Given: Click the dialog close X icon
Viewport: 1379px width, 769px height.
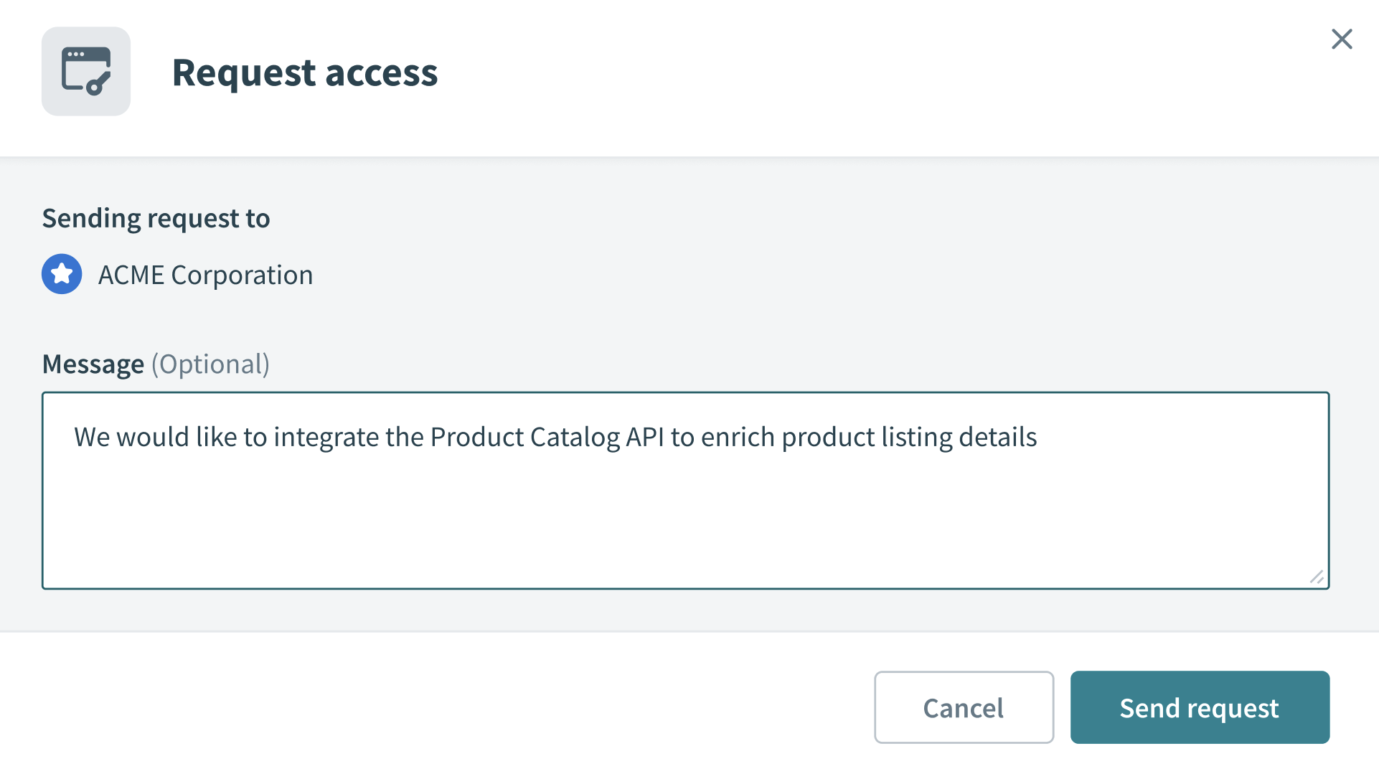Looking at the screenshot, I should tap(1342, 39).
